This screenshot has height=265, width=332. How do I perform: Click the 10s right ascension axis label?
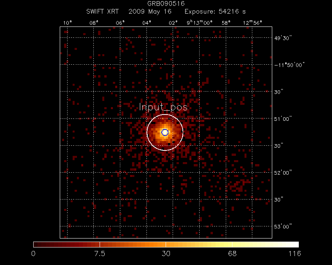pos(68,23)
